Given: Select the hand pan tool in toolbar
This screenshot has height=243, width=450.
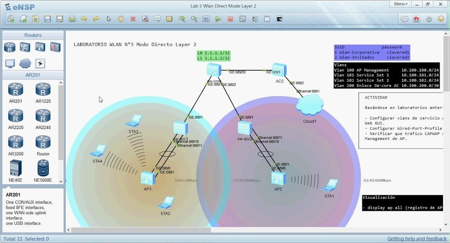Looking at the screenshot, I should pos(121,19).
